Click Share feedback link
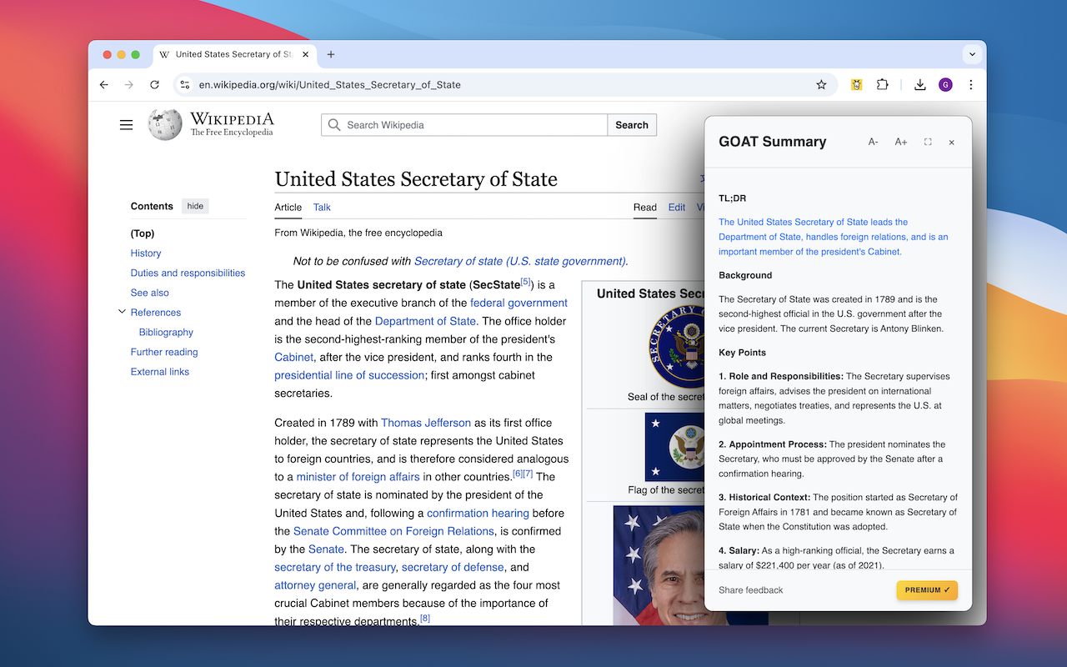1067x667 pixels. (x=751, y=590)
